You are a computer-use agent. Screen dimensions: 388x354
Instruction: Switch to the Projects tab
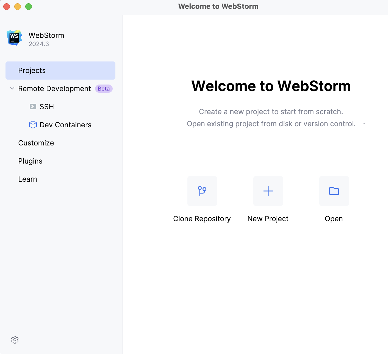point(32,71)
